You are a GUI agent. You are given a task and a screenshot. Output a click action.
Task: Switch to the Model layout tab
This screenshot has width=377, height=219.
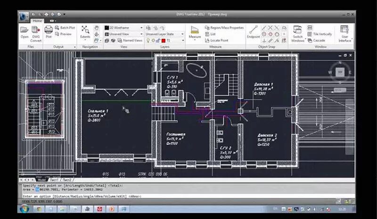[41, 180]
